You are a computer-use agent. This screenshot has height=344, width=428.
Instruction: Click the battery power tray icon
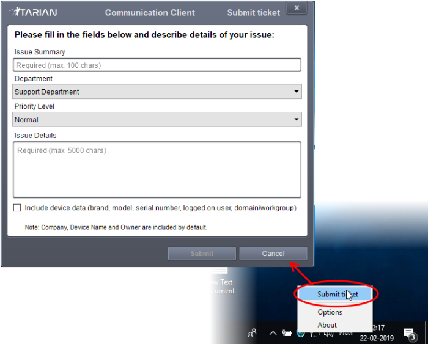(x=287, y=333)
